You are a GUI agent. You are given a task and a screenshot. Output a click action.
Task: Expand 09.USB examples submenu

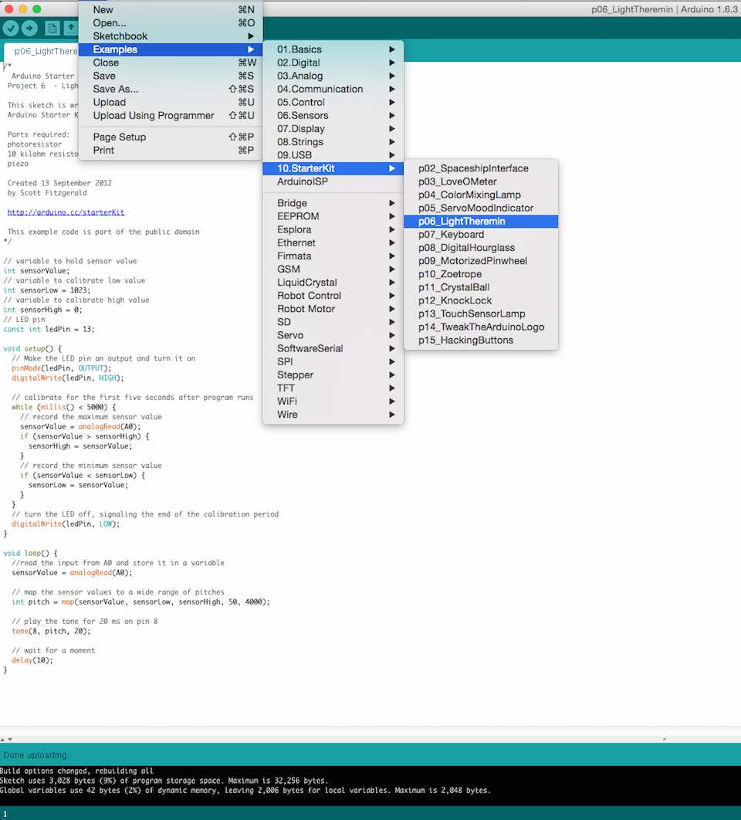[x=333, y=154]
